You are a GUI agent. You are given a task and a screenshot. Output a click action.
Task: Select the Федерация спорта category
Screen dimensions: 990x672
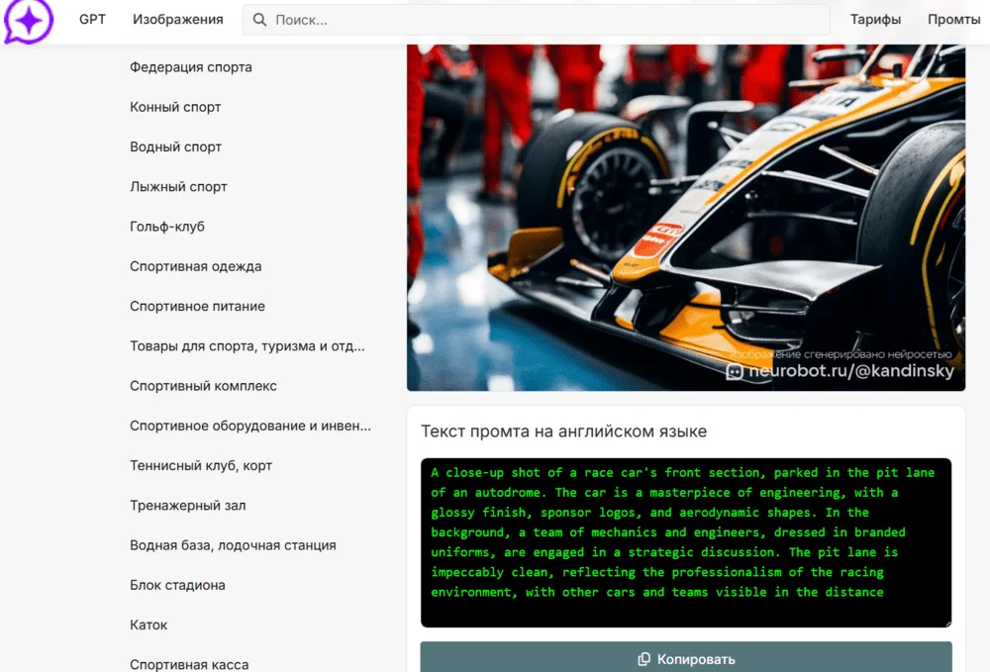coord(191,67)
